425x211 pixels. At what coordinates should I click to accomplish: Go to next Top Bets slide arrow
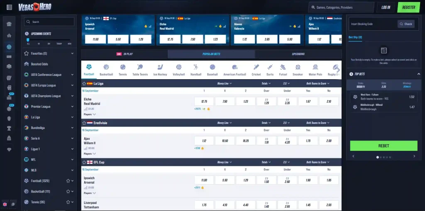point(414,156)
